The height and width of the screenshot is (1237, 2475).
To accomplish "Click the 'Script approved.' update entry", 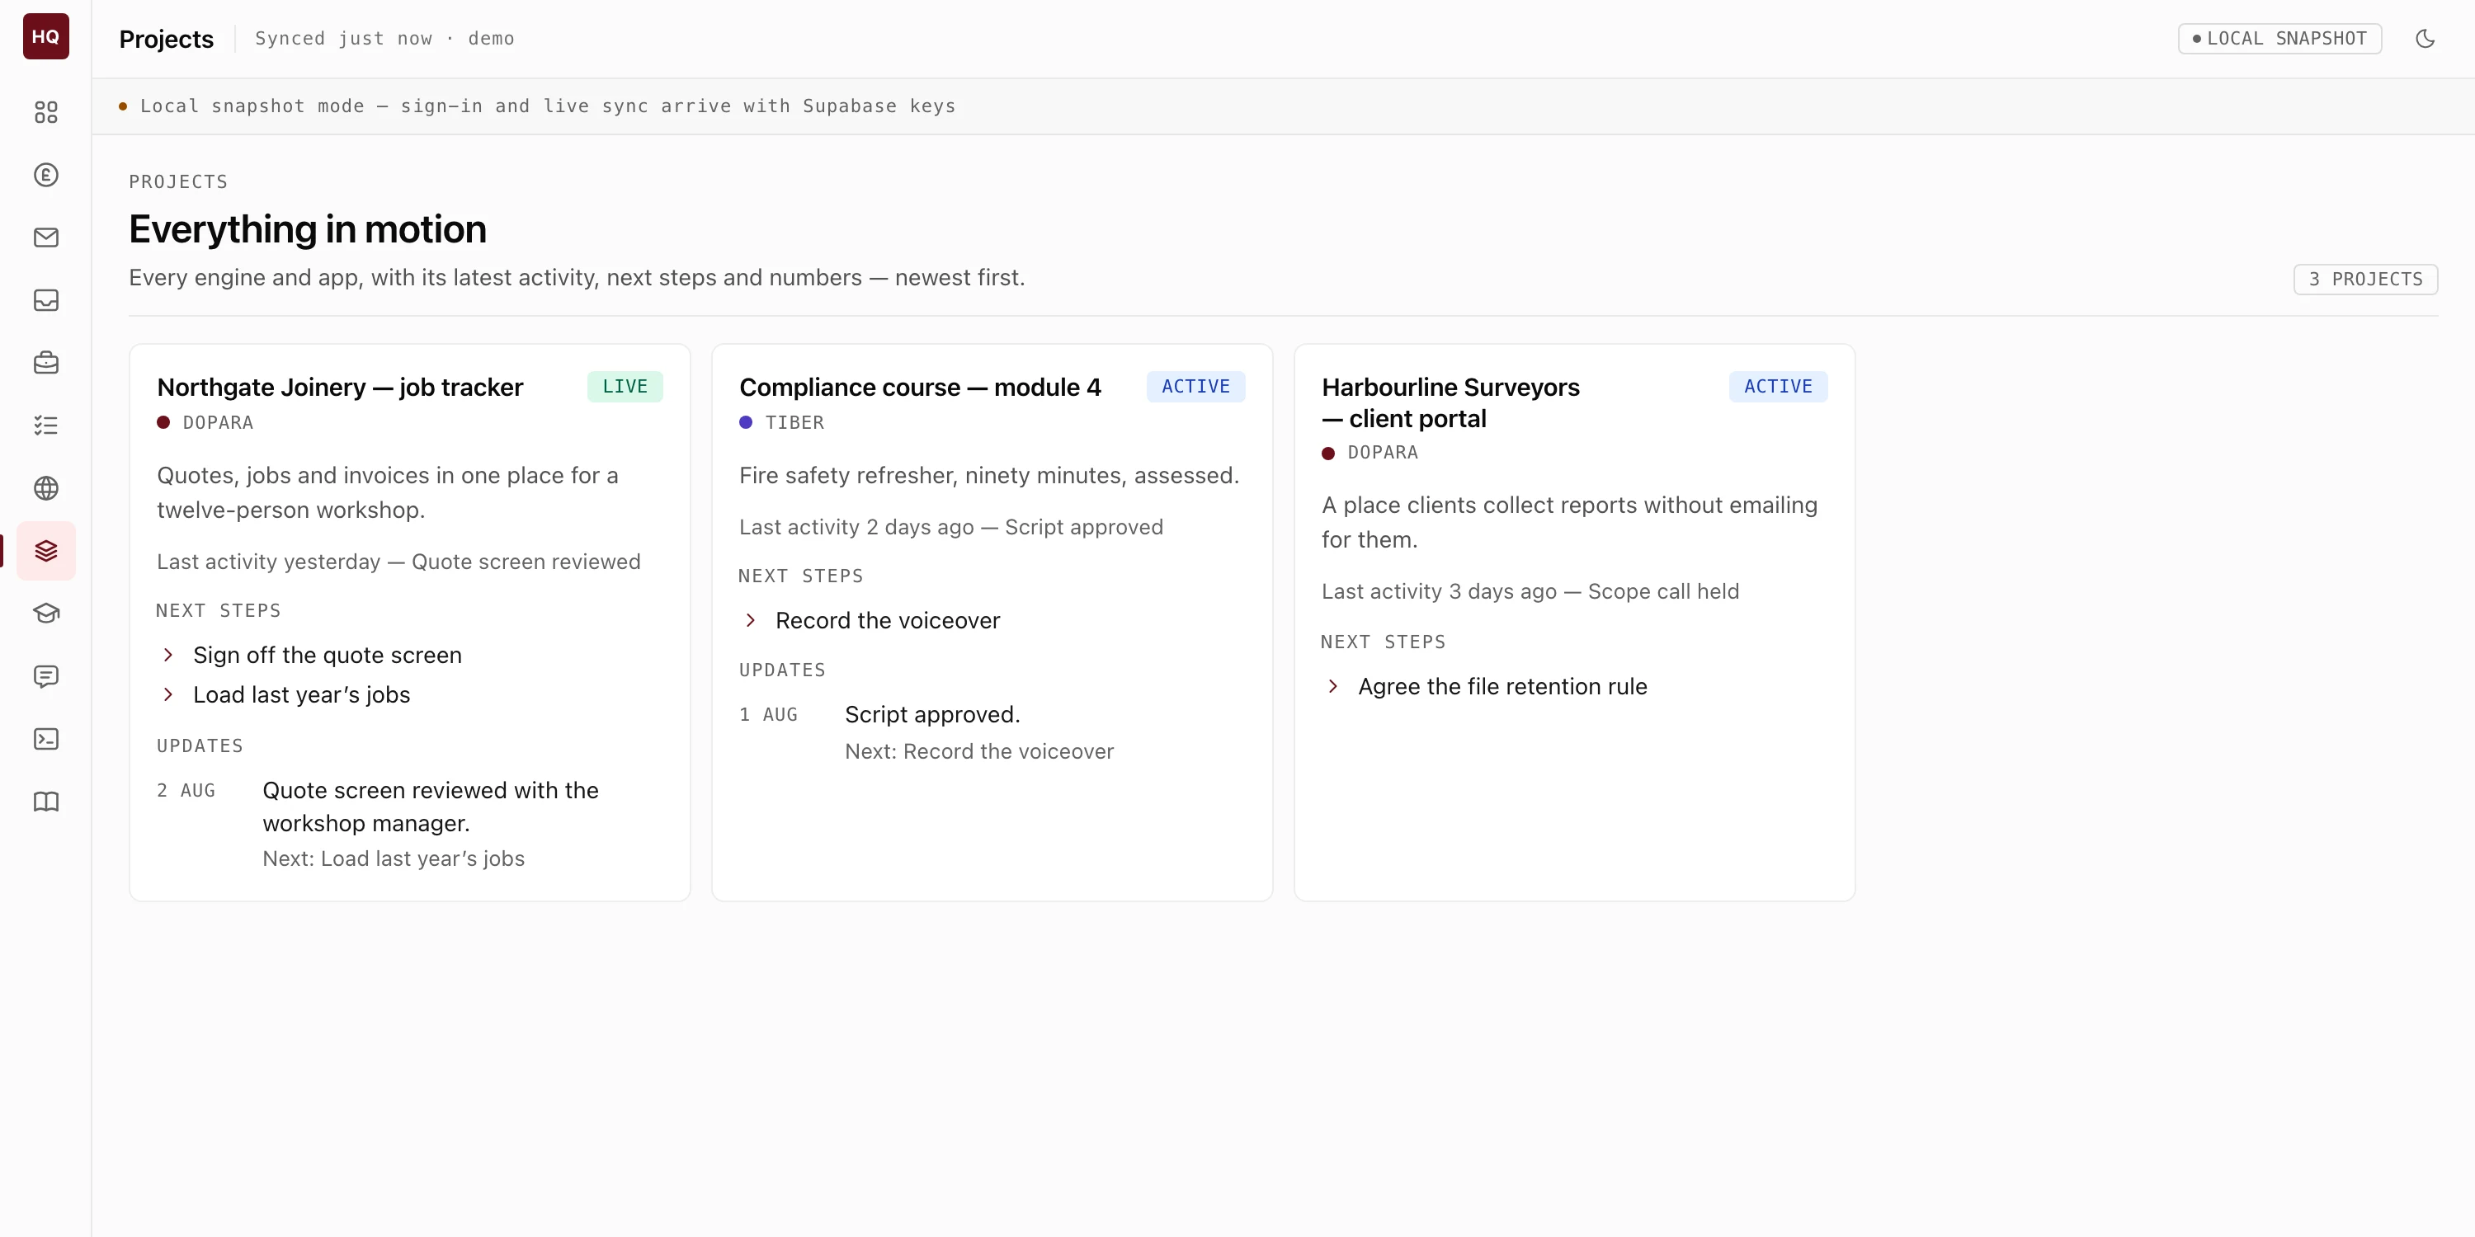I will [x=932, y=714].
